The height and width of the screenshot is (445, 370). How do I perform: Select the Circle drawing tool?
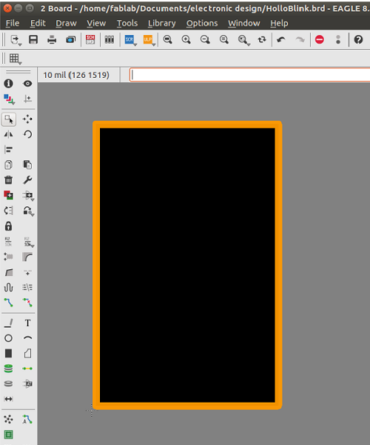[8, 338]
